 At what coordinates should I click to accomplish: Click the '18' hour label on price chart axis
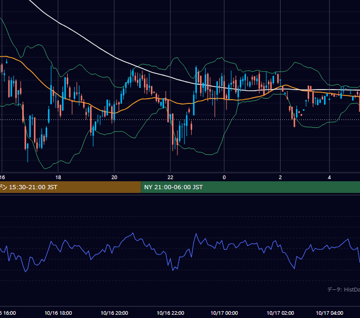coord(58,178)
